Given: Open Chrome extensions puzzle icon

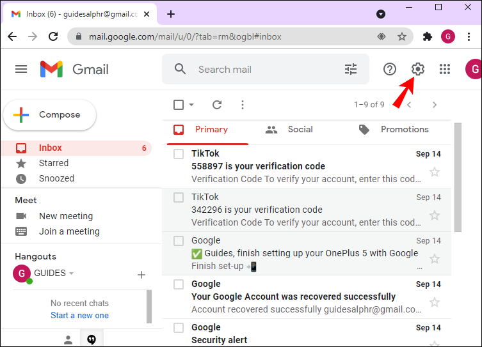Looking at the screenshot, I should pos(428,36).
